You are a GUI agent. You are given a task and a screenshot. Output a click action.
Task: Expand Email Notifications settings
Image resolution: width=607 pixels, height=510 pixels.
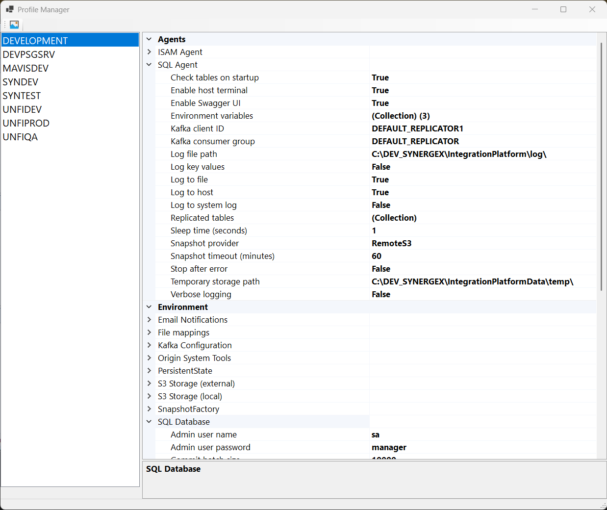149,320
